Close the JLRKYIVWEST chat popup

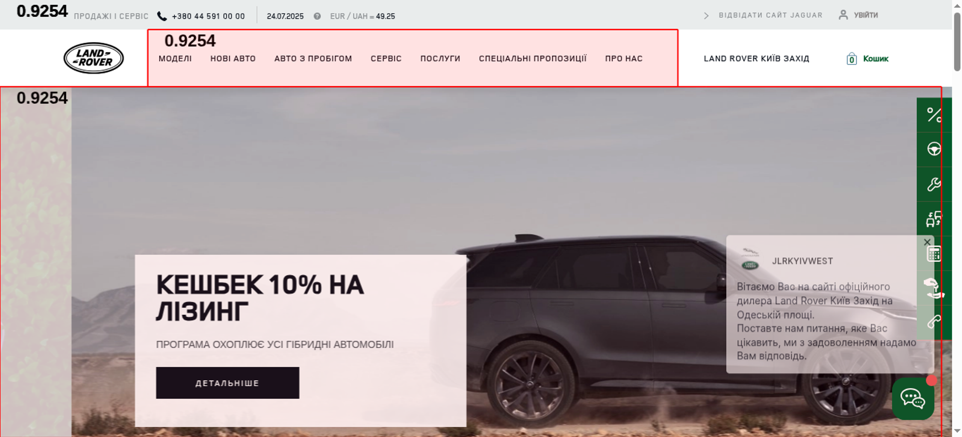click(927, 242)
